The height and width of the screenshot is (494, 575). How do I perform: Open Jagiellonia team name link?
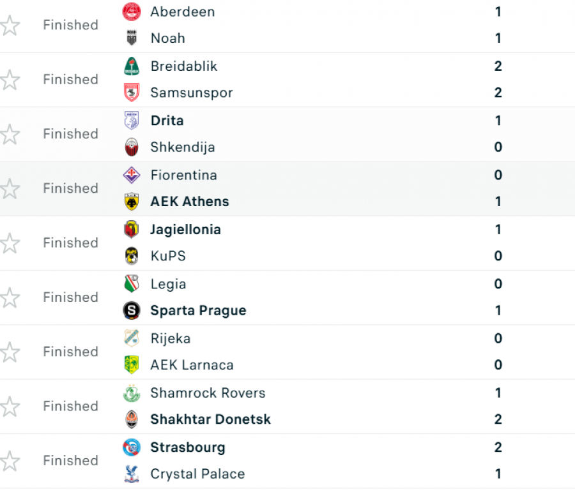[185, 230]
